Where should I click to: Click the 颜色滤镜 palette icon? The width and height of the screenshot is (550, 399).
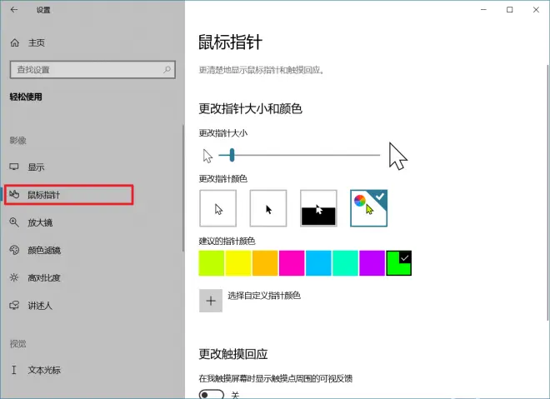tap(14, 250)
